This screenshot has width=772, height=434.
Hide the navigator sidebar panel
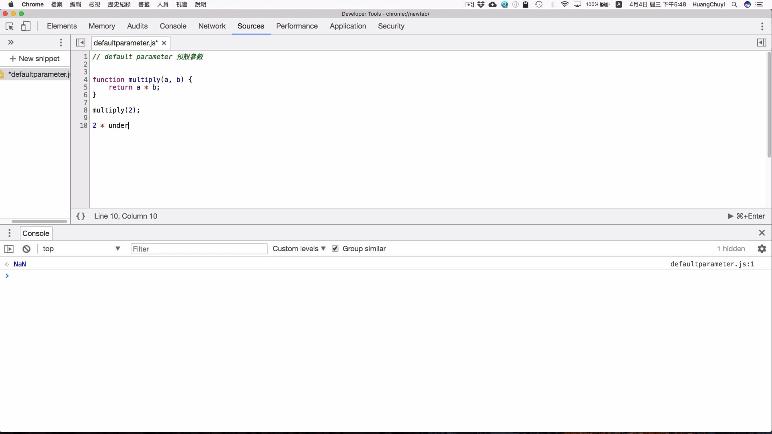point(80,42)
